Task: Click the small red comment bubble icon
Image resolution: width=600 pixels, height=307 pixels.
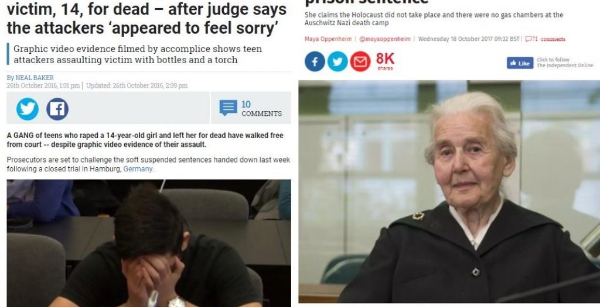Action: pos(528,39)
